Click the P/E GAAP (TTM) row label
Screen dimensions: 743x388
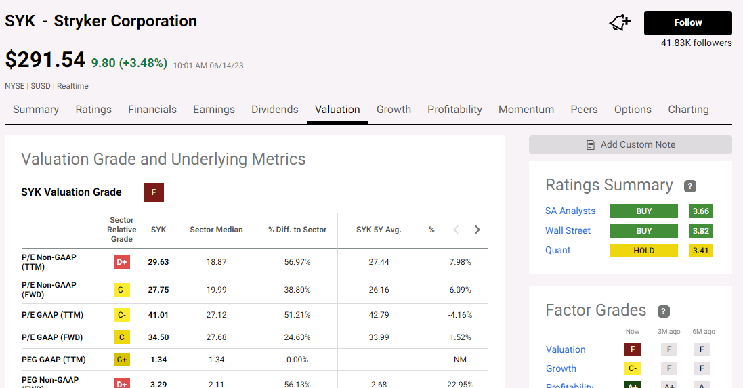[53, 315]
